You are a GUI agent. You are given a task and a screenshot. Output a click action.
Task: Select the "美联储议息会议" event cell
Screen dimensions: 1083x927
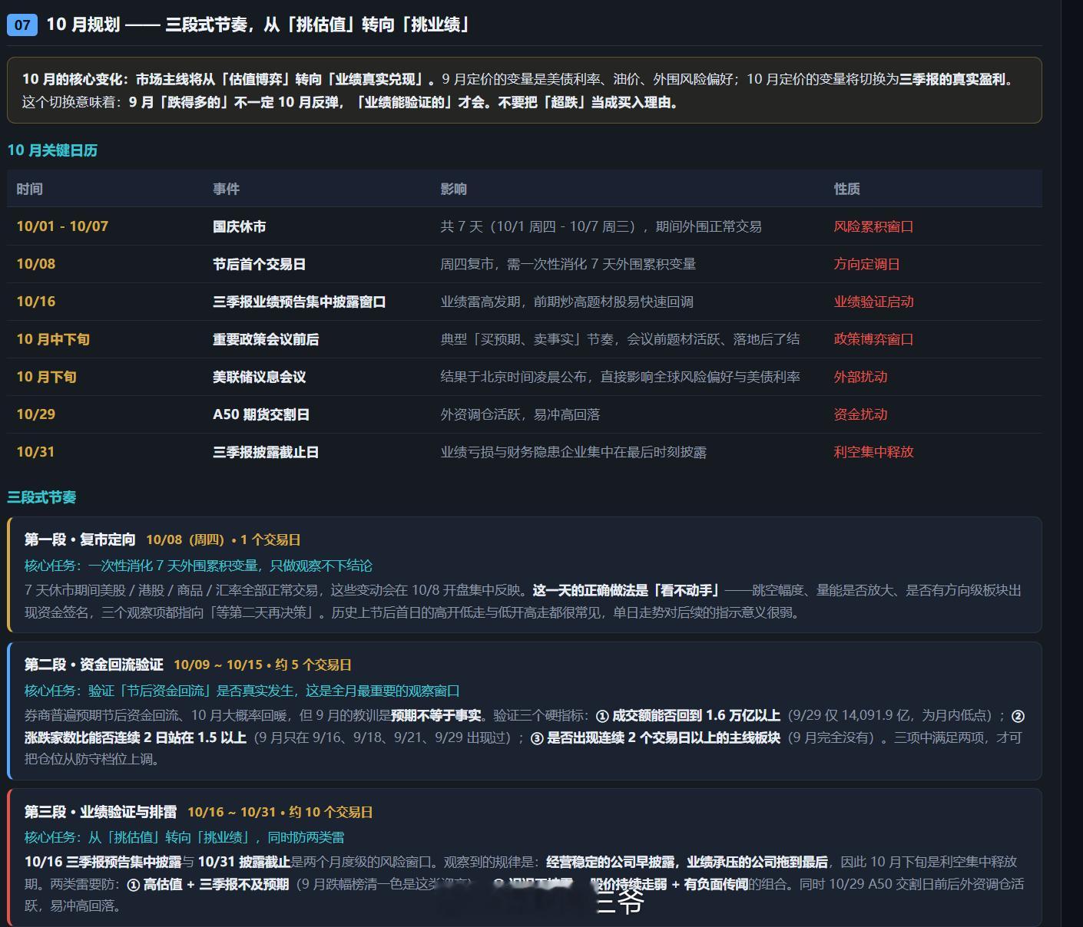(x=260, y=377)
